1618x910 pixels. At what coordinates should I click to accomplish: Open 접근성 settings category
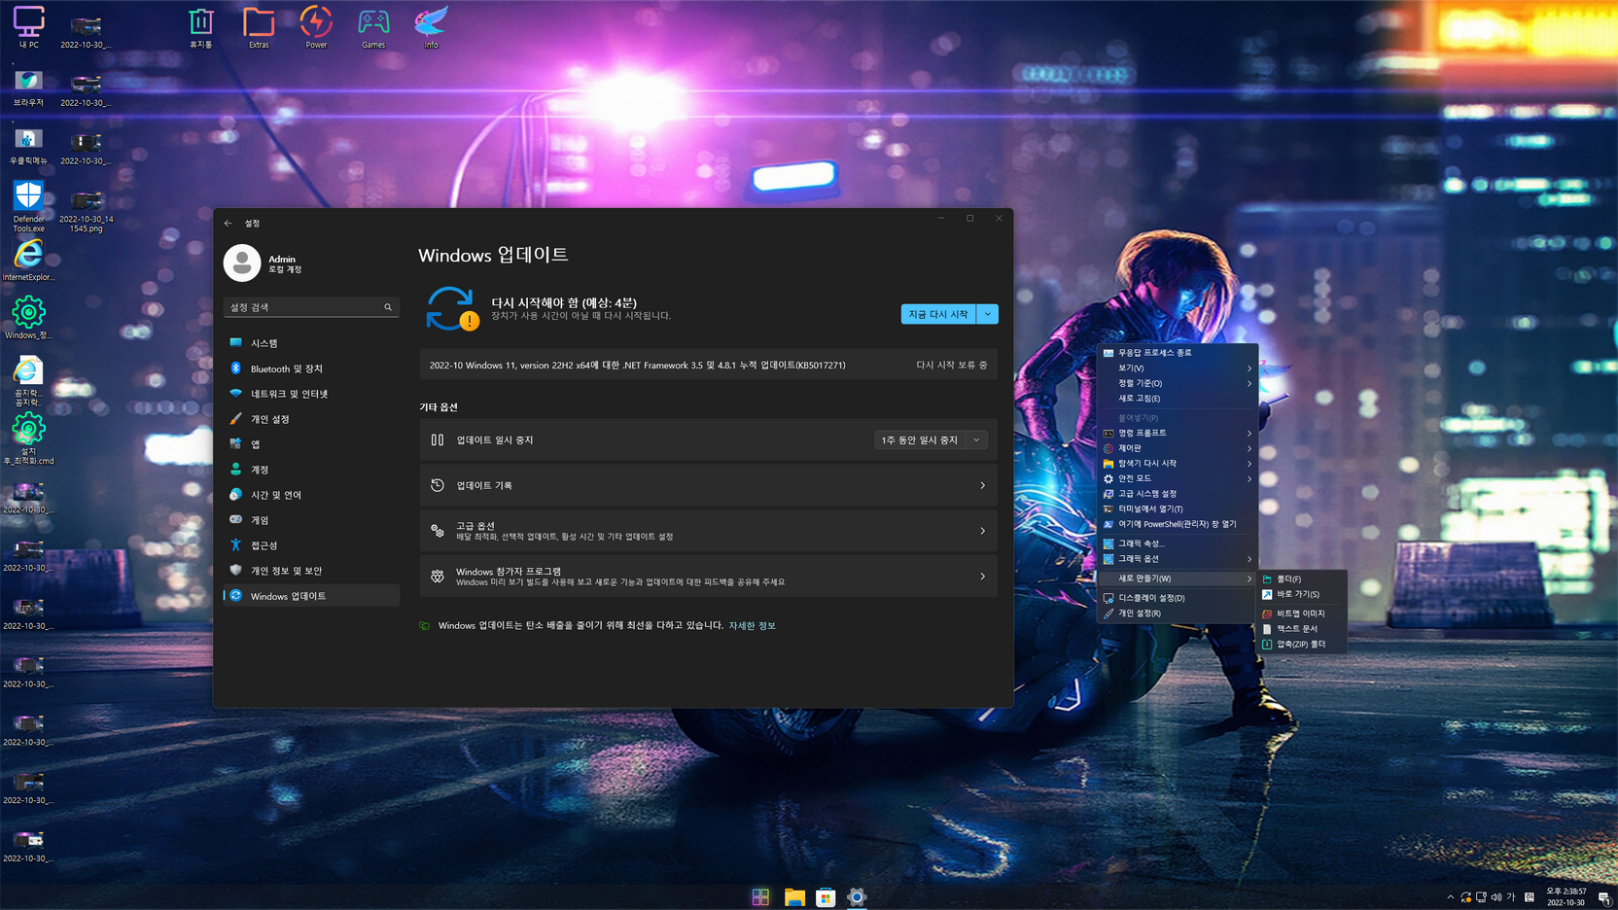(311, 545)
